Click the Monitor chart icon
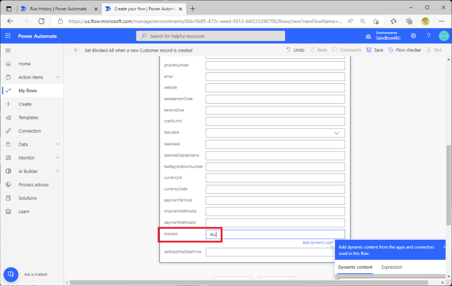This screenshot has height=286, width=452. [8, 158]
